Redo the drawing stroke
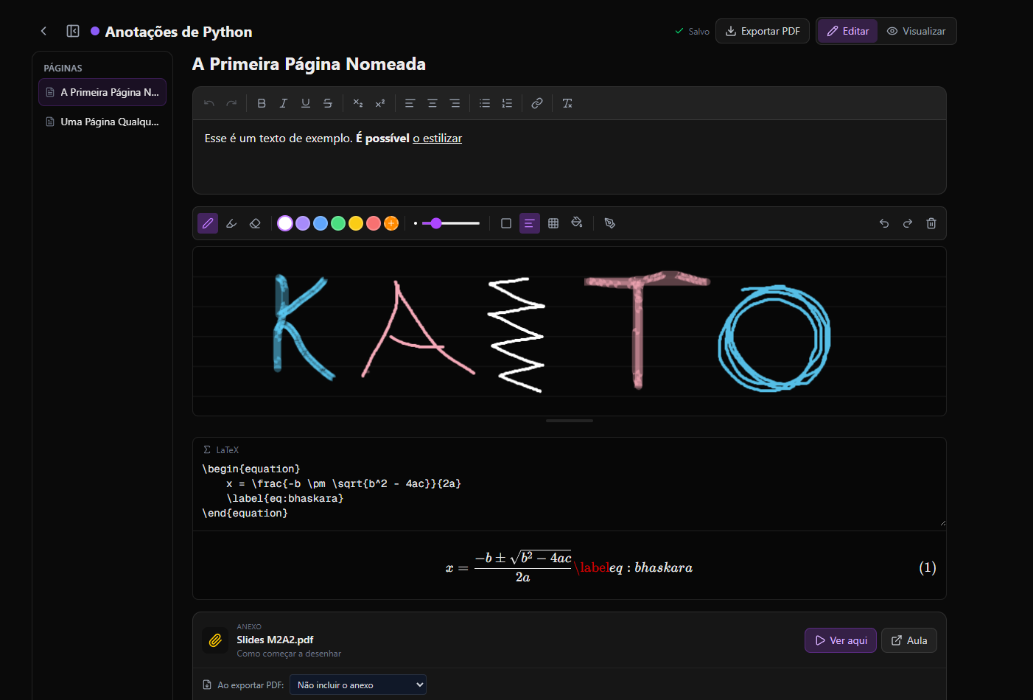 pyautogui.click(x=908, y=223)
